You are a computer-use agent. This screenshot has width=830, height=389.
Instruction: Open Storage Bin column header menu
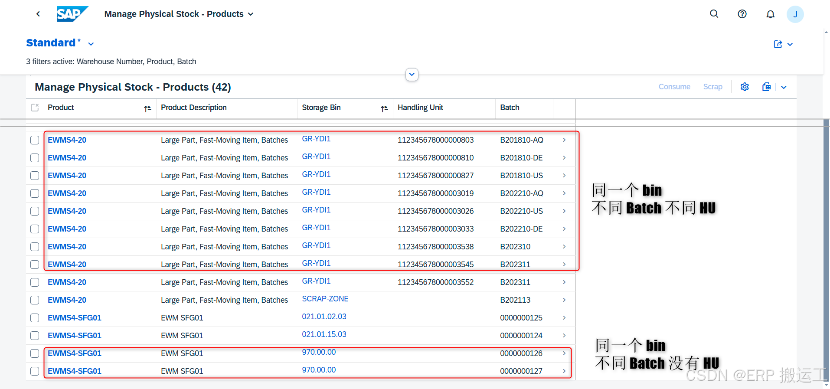click(x=321, y=108)
